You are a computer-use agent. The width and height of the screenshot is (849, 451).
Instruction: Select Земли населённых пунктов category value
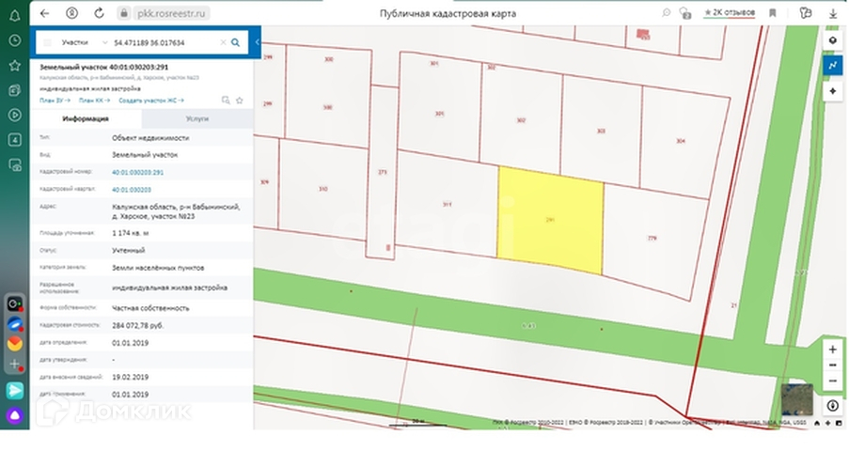coord(158,268)
